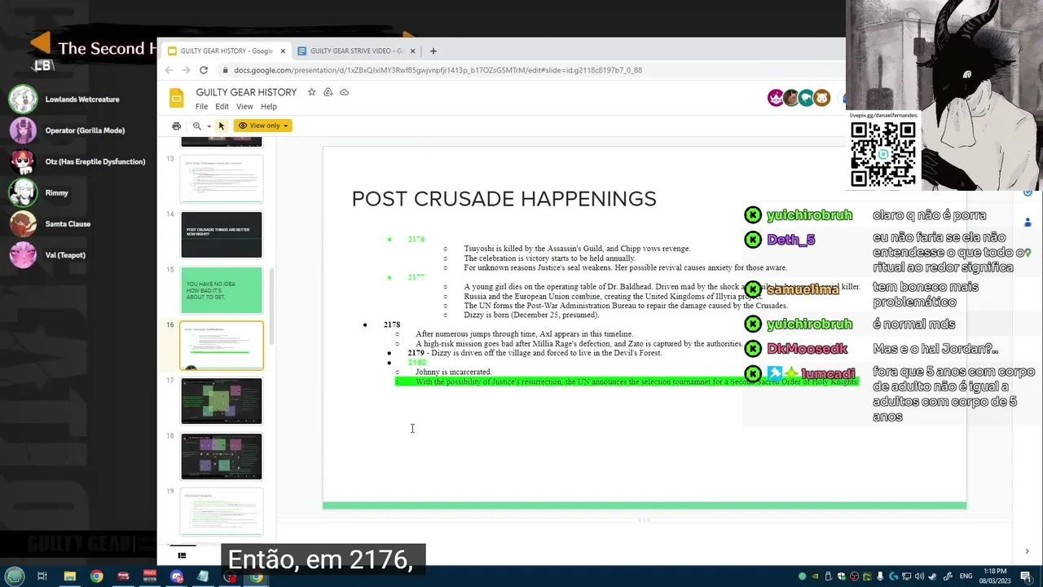
Task: Open the zoom level dropdown arrow
Action: point(209,126)
